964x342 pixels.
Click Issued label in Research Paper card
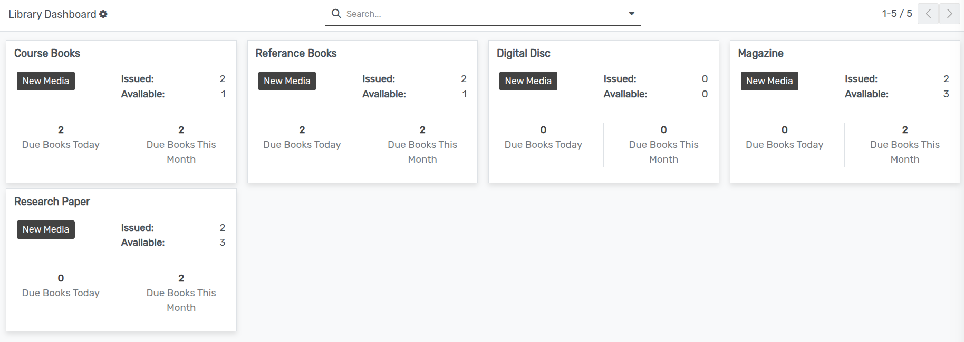point(138,228)
